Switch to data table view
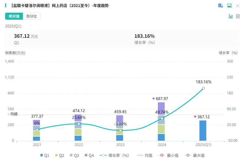The height and width of the screenshot is (162, 245). [238, 16]
